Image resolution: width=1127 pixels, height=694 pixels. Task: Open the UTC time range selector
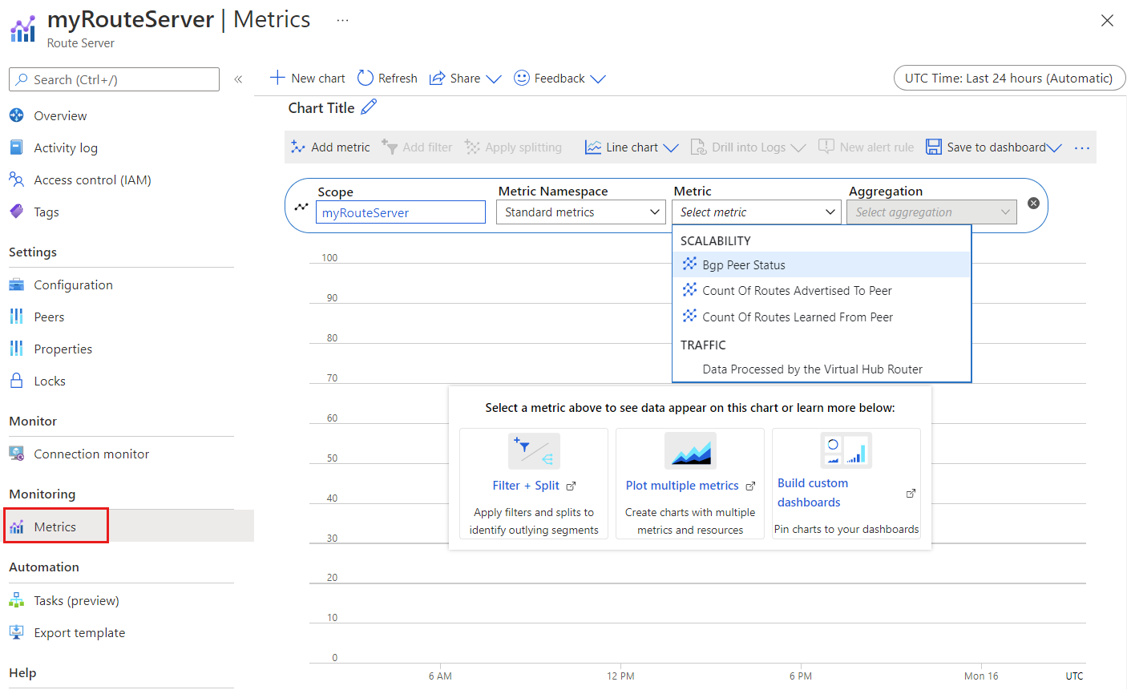pos(1009,78)
